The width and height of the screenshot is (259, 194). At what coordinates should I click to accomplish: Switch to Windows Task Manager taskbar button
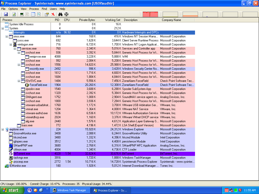[x=70, y=190]
